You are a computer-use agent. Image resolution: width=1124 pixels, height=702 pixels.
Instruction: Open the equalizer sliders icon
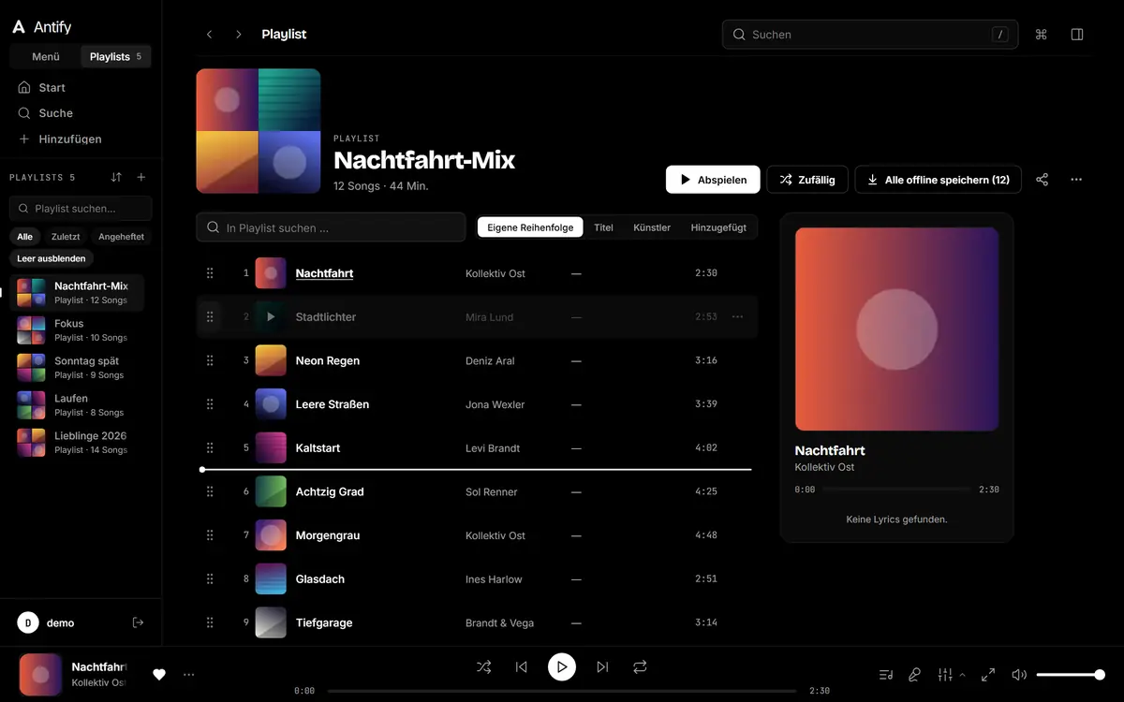pyautogui.click(x=945, y=674)
